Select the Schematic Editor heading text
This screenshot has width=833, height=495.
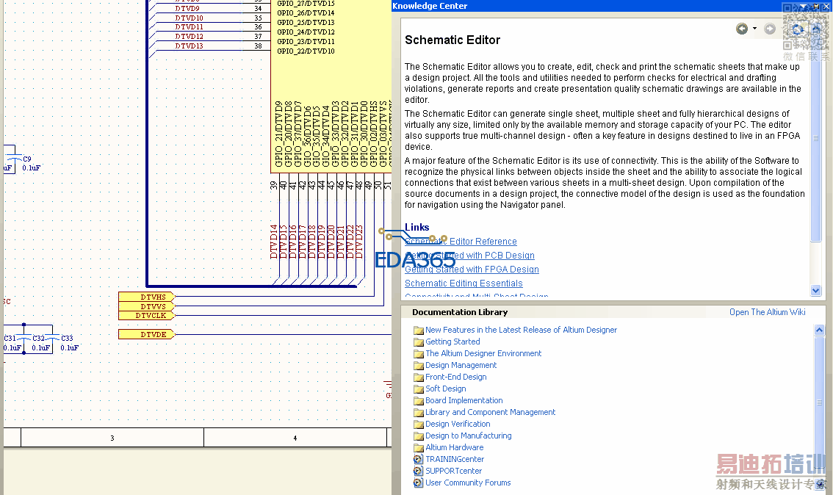click(452, 40)
